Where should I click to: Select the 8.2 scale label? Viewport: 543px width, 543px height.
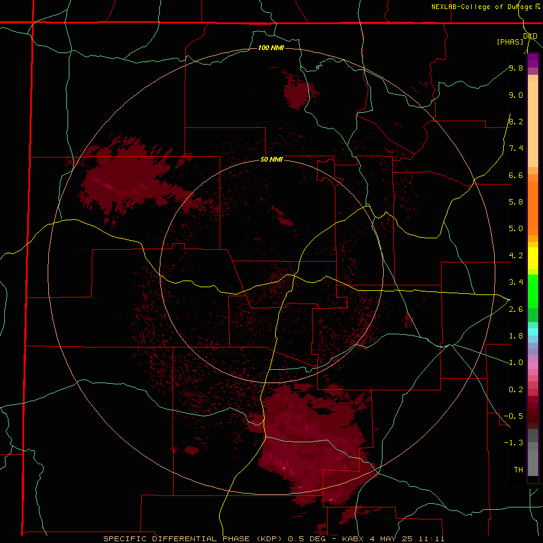point(516,121)
